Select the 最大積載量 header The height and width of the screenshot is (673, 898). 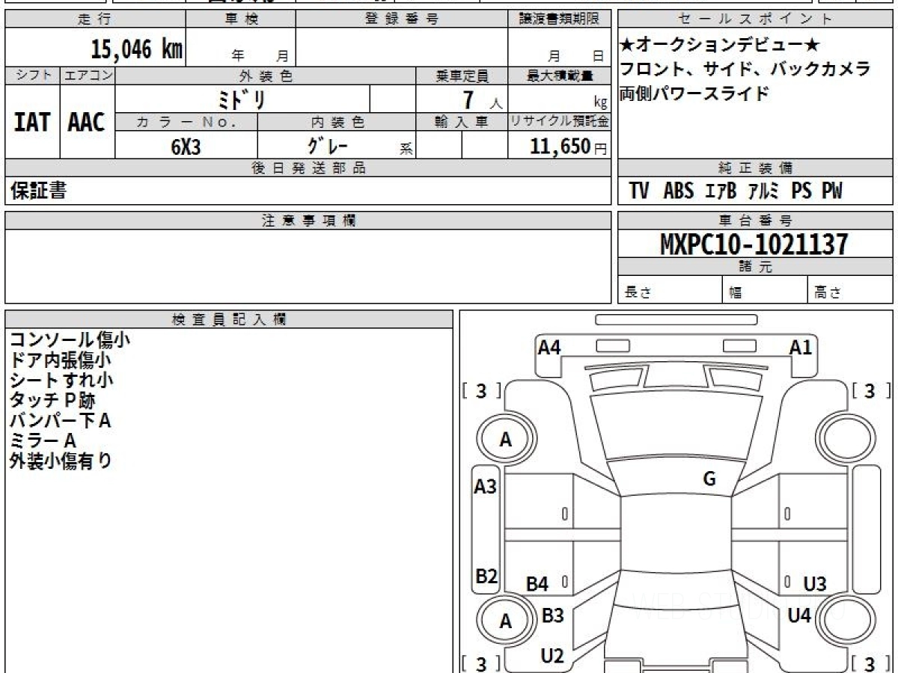(x=559, y=76)
